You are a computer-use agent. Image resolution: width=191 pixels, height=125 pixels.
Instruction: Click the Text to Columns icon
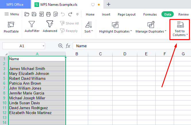pyautogui.click(x=180, y=24)
